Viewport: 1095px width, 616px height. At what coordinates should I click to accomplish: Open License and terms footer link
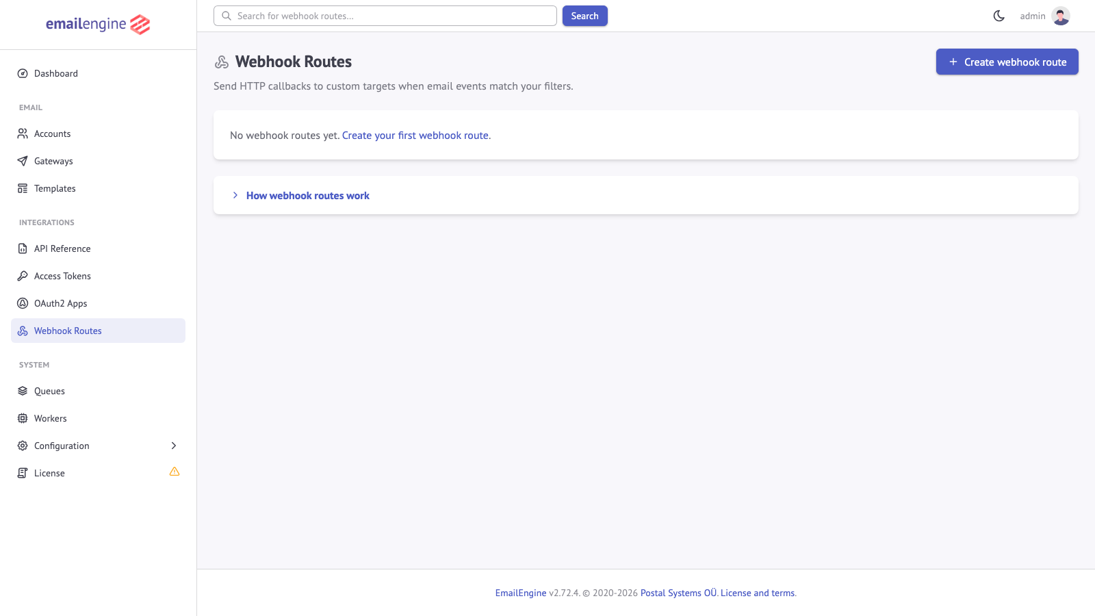758,593
